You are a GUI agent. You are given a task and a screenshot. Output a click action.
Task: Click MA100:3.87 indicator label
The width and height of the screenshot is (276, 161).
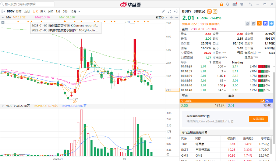pyautogui.click(x=67, y=17)
